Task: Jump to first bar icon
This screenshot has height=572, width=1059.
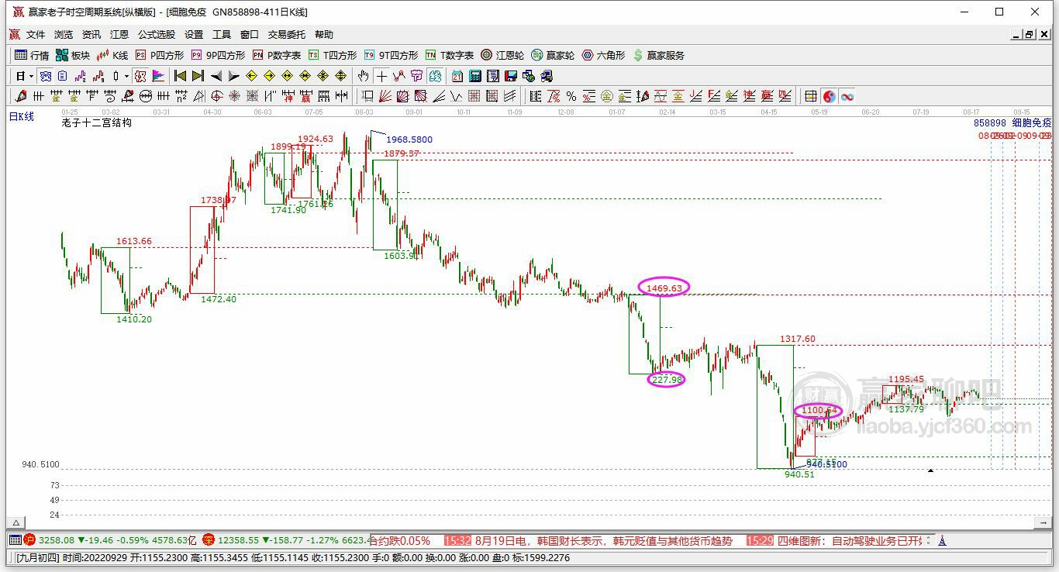Action: 180,76
